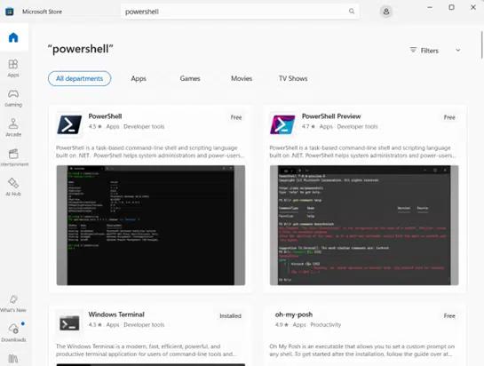
Task: Click the search magnifier icon
Action: coord(352,12)
